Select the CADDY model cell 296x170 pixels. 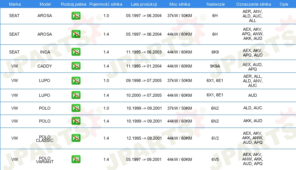click(x=45, y=66)
